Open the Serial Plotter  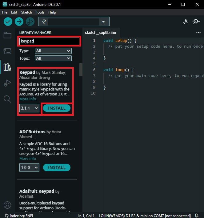pyautogui.click(x=185, y=22)
